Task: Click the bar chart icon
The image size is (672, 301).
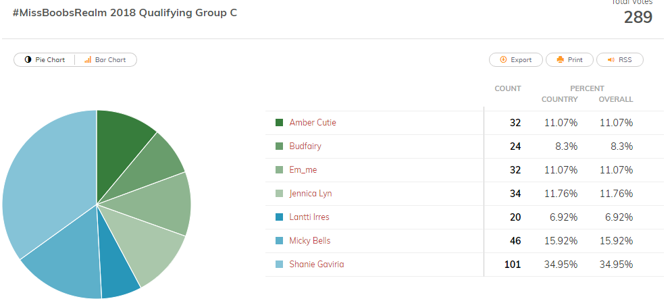Action: 88,60
